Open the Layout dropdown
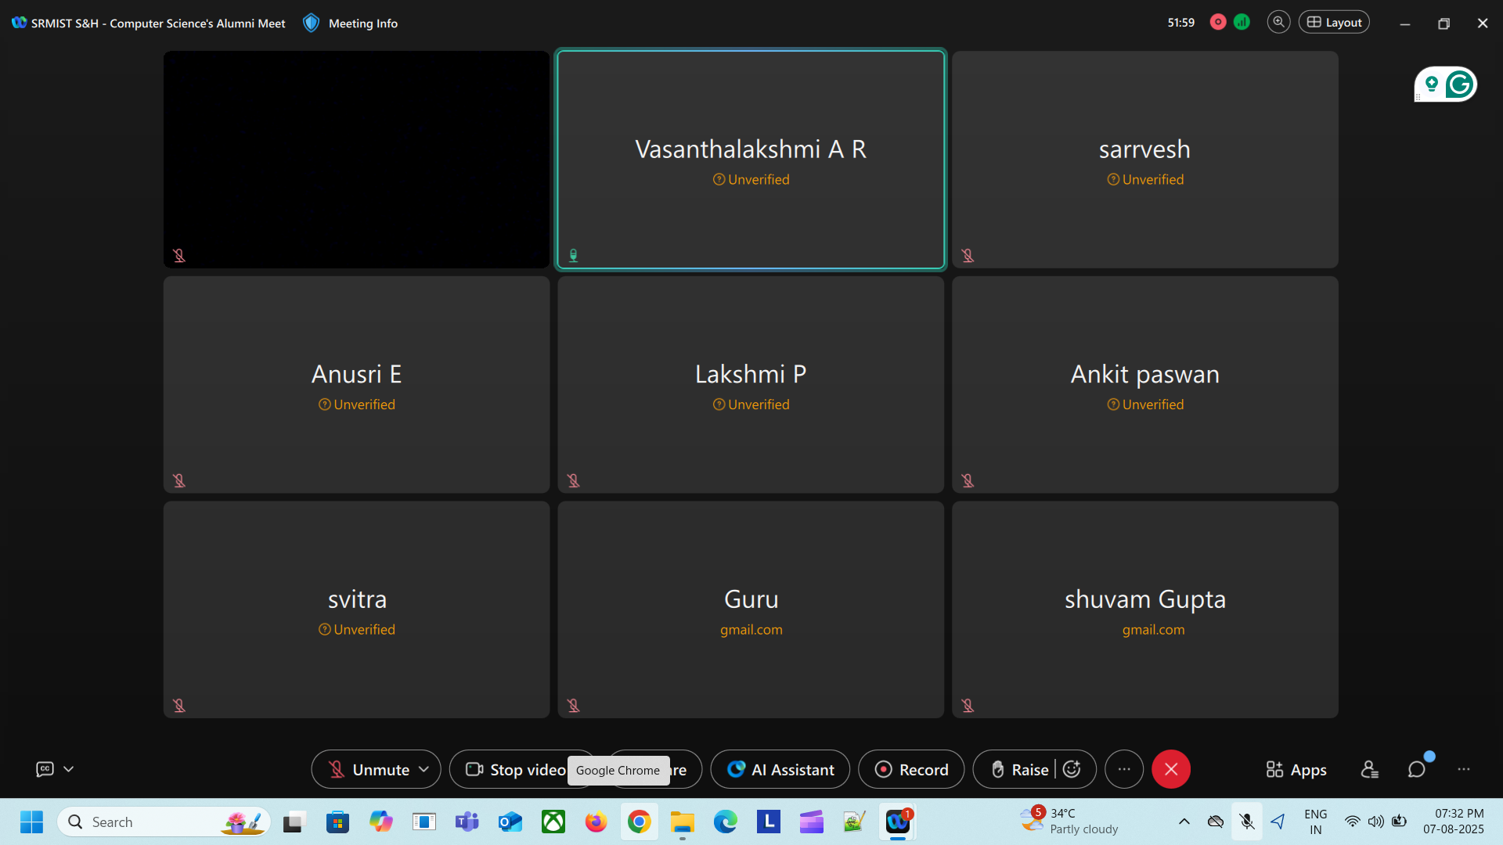Screen dimensions: 1503x845 (1334, 23)
